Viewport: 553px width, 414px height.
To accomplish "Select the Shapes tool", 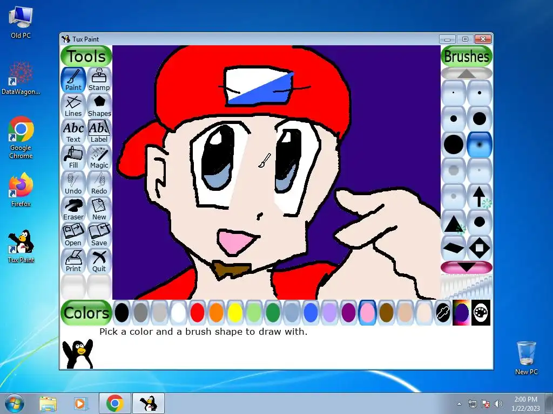I will click(99, 106).
